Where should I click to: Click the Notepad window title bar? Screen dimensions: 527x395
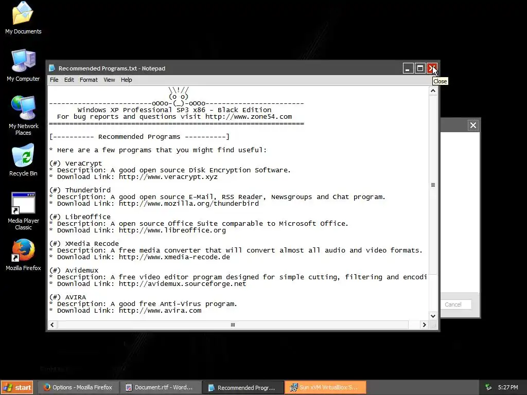225,68
